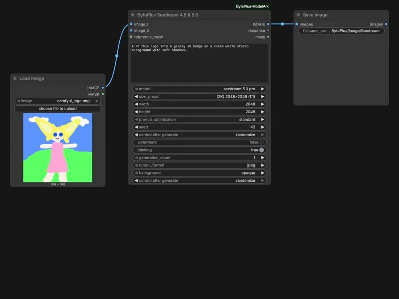Increase generation_count with the right arrow
This screenshot has height=299, width=399.
(x=263, y=157)
